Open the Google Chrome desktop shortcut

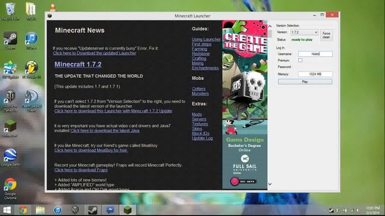tap(10, 188)
